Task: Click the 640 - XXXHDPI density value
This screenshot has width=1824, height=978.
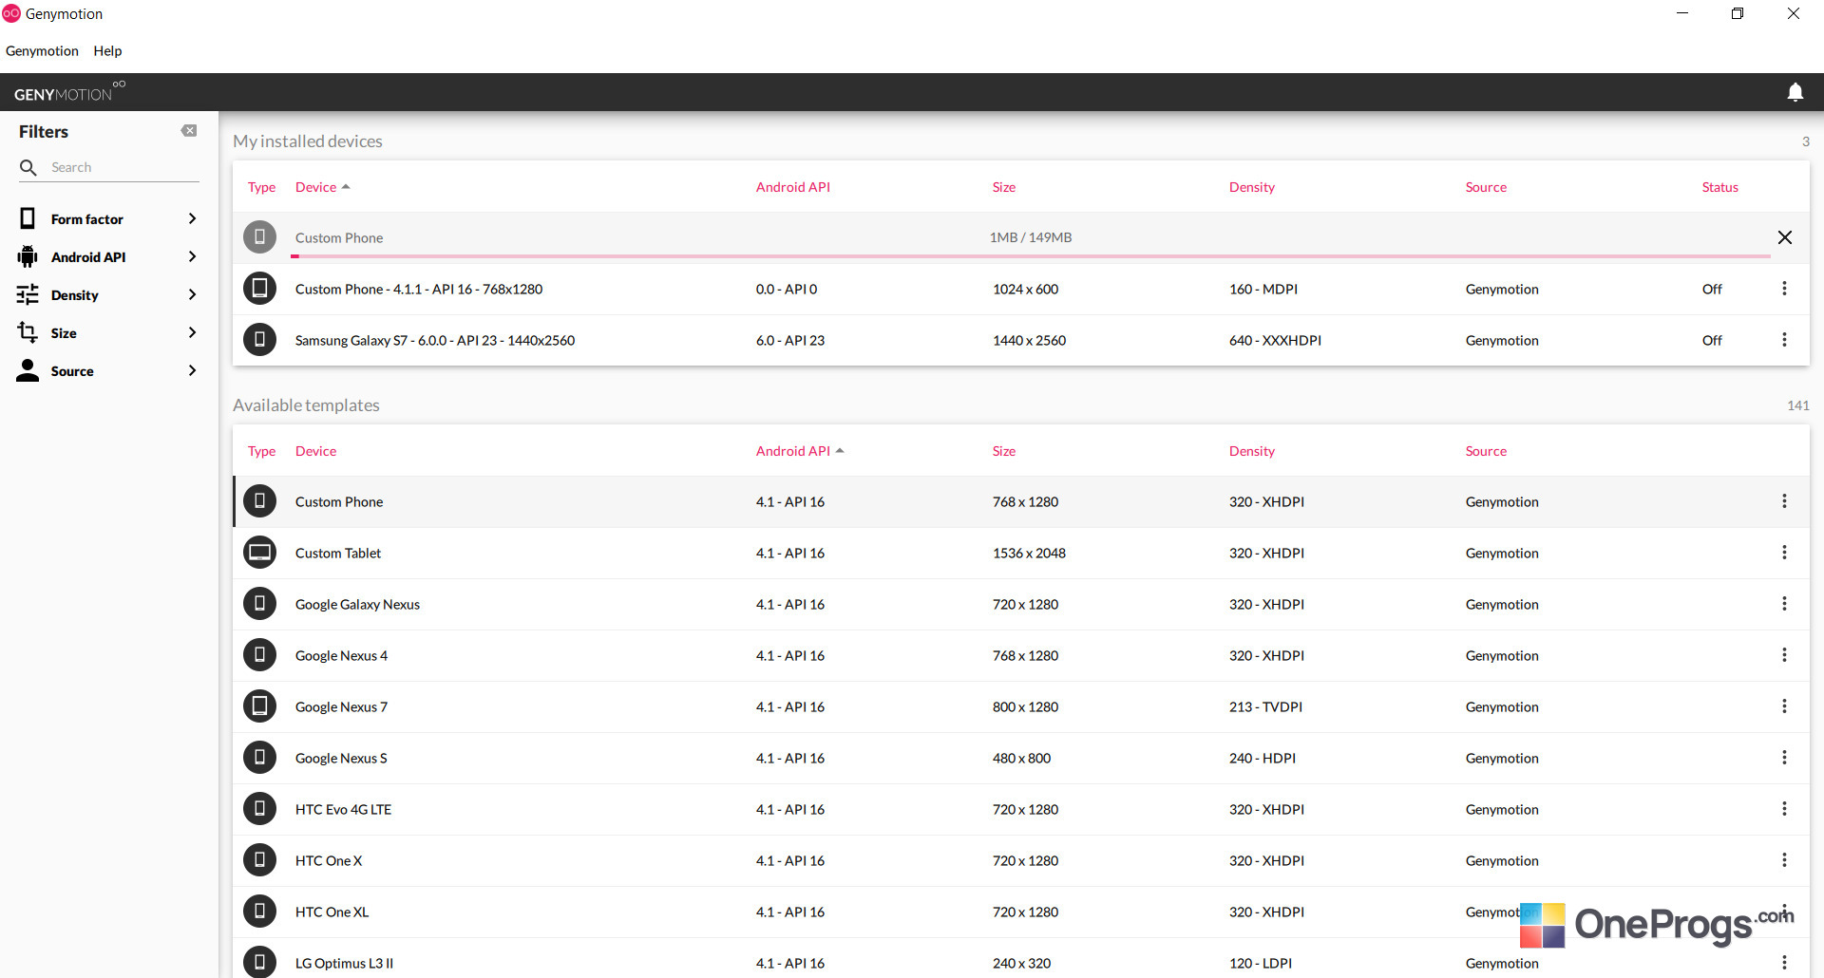Action: (1275, 340)
